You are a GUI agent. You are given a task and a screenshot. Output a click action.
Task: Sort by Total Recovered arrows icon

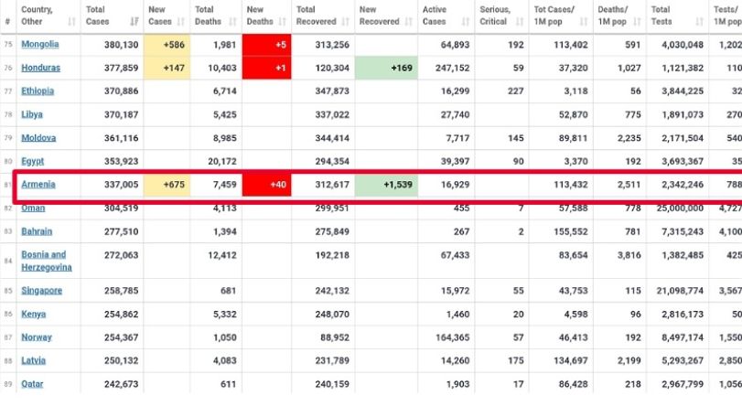(x=345, y=22)
